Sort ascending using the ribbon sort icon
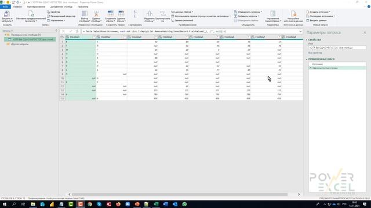 tap(135, 12)
